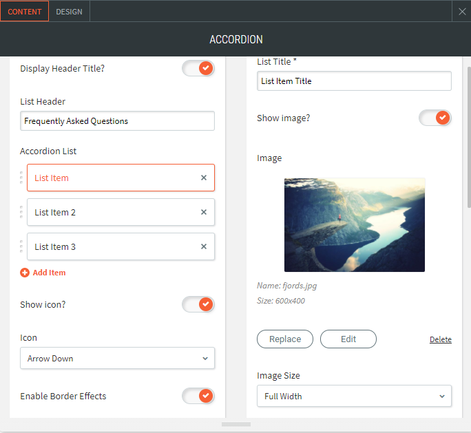Open the Icon dropdown showing Arrow Down
This screenshot has width=471, height=433.
point(117,358)
